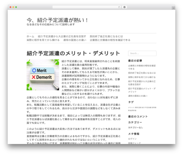Viewport: 183px width, 155px height.
Task: Click the メタ情報 sidebar heading
Action: click(134, 134)
